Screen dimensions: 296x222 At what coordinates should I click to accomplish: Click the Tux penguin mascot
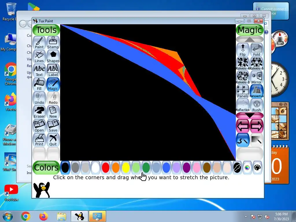[x=42, y=190]
